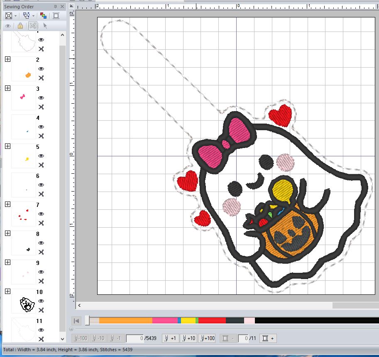
Task: Click the frame display icon in Sewing Order toolbar
Action: (56, 16)
